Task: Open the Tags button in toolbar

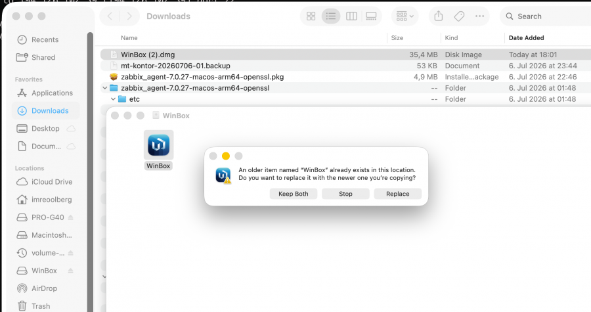Action: 459,16
